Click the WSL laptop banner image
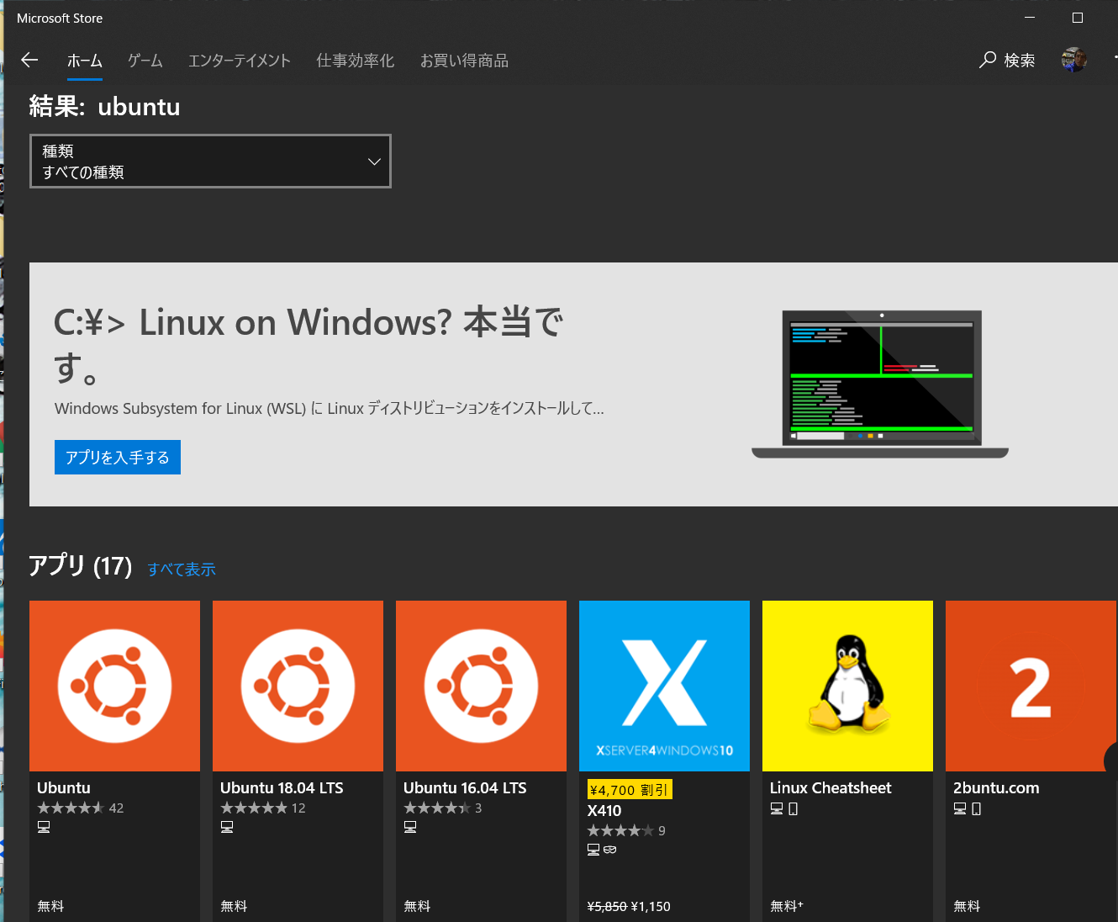 tap(880, 384)
